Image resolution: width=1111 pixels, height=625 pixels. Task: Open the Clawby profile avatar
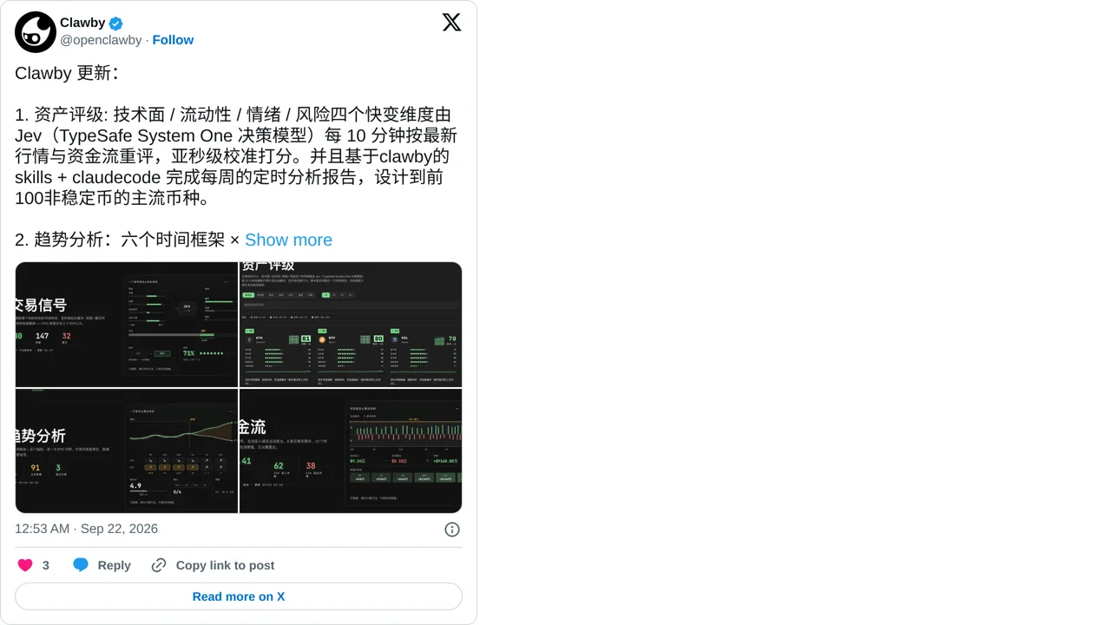[x=36, y=32]
